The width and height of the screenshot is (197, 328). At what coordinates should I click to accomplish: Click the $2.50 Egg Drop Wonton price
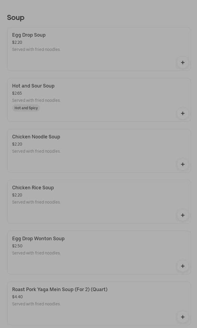tap(17, 246)
